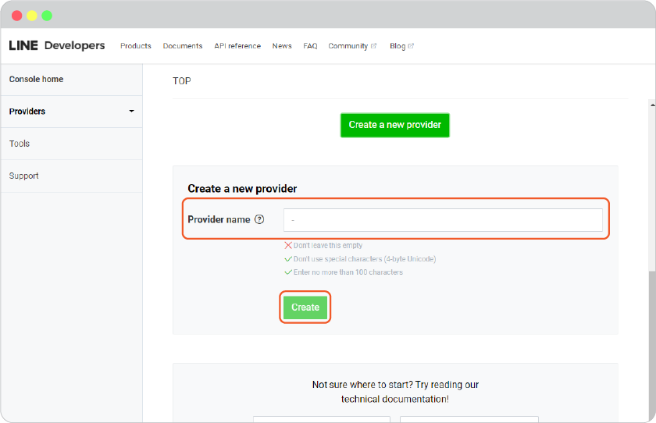Image resolution: width=656 pixels, height=423 pixels.
Task: Click the "Don't use special characters" text
Action: pyautogui.click(x=365, y=259)
